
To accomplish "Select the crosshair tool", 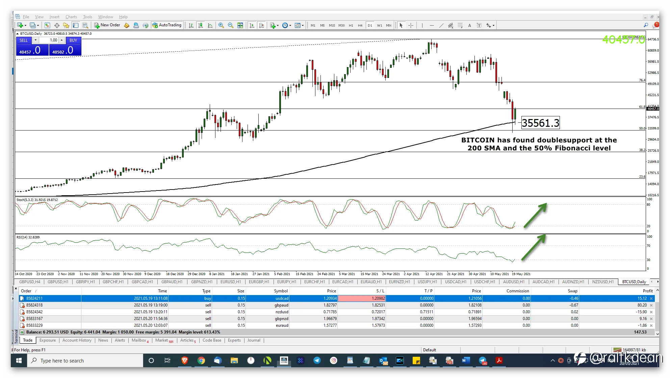I will point(411,25).
